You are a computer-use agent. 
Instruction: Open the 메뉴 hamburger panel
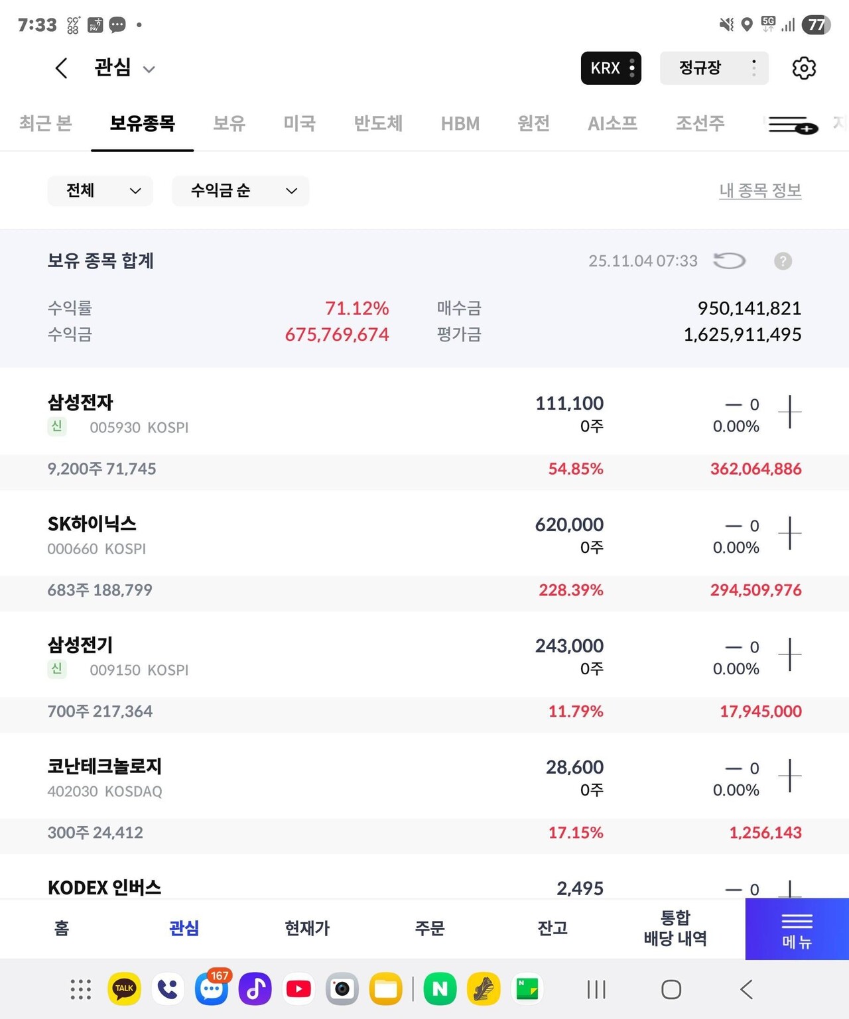(797, 928)
